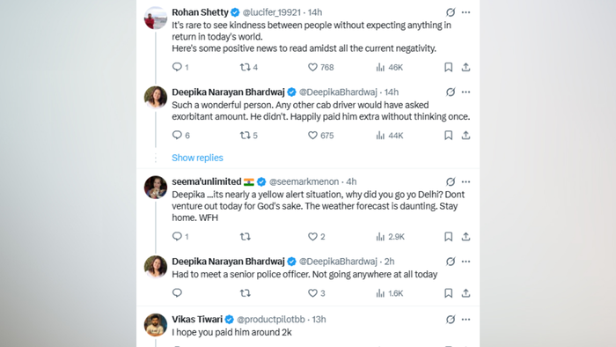Viewport: 616px width, 347px height.
Task: Bookmark Deepika's police officer tweet
Action: (448, 293)
